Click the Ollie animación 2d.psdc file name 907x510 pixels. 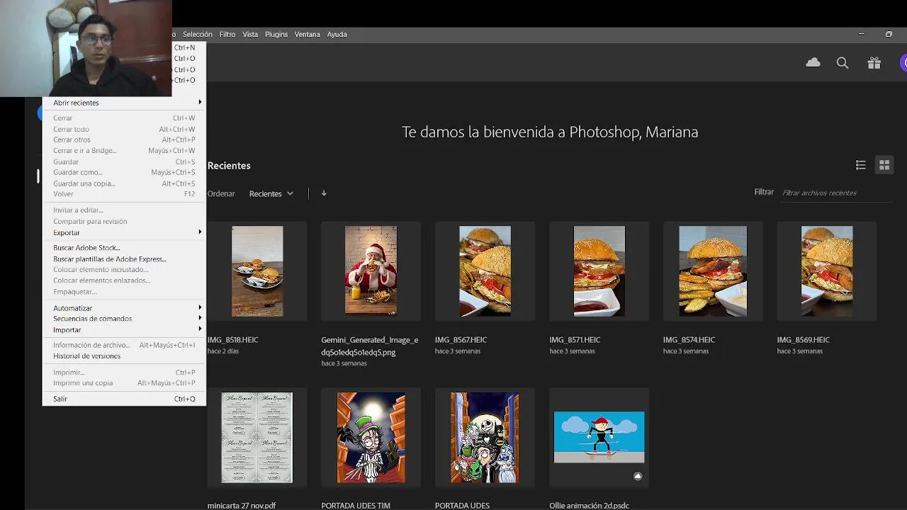click(589, 506)
